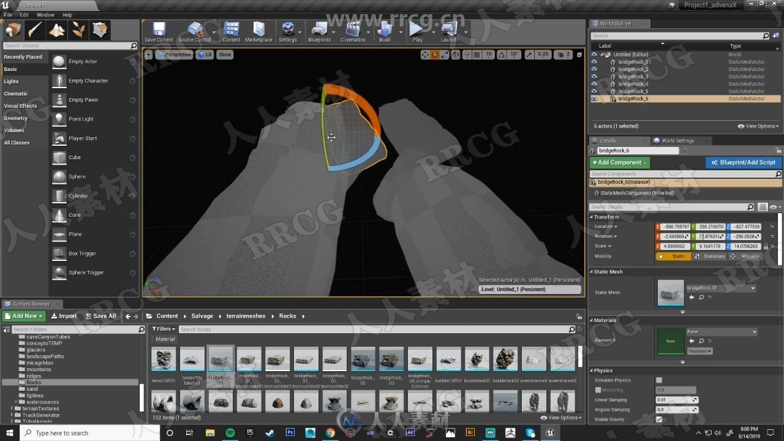The height and width of the screenshot is (441, 784).
Task: Expand terrainTextures folder in tree
Action: coord(12,409)
